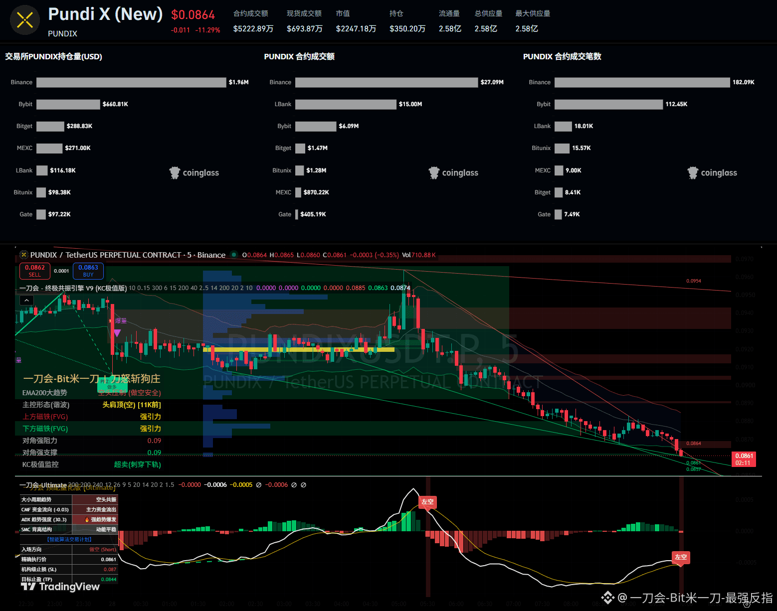
Task: Click the Gate 7.49K trades value
Action: click(x=572, y=214)
